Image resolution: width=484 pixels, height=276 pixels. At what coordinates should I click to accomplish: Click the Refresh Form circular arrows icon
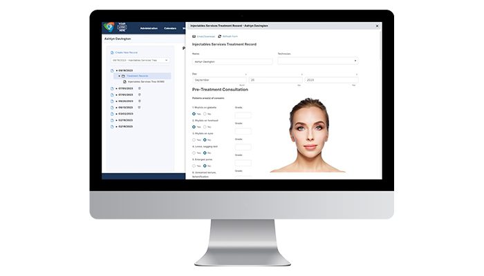220,37
